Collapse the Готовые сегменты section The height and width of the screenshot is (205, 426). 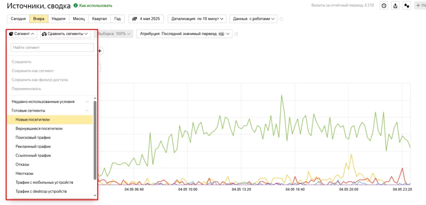[x=87, y=111]
